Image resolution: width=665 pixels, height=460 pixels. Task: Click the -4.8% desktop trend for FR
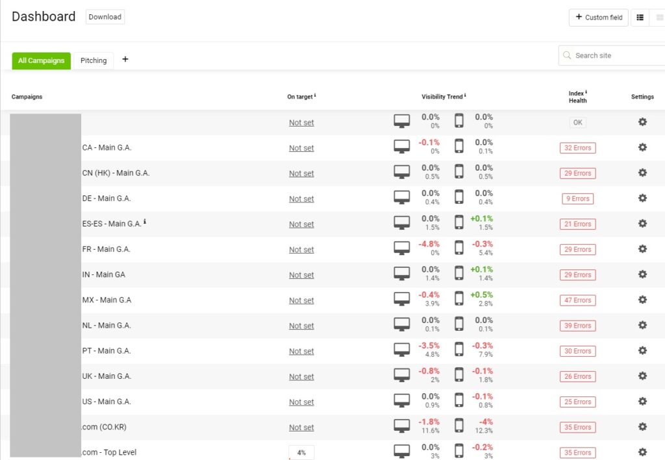[429, 244]
